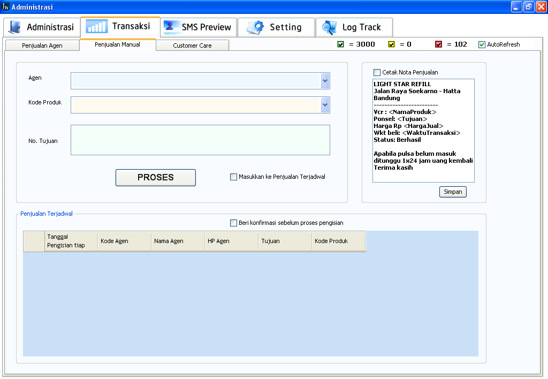
Task: Click the blank row-selector header cell
Action: (x=34, y=241)
